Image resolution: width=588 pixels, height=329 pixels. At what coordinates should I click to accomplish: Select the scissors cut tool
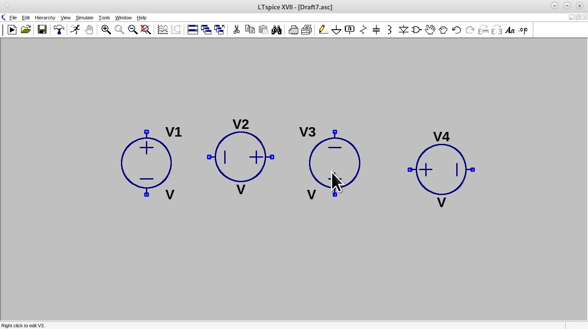pos(236,30)
